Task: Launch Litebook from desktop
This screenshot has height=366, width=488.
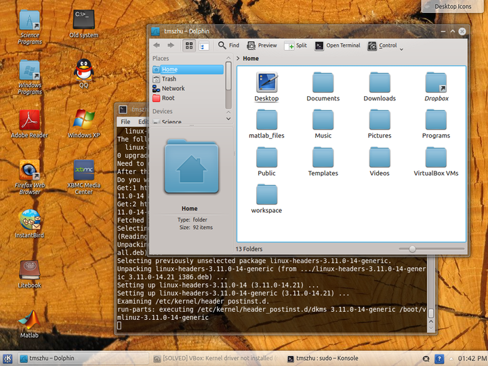Action: (x=30, y=274)
